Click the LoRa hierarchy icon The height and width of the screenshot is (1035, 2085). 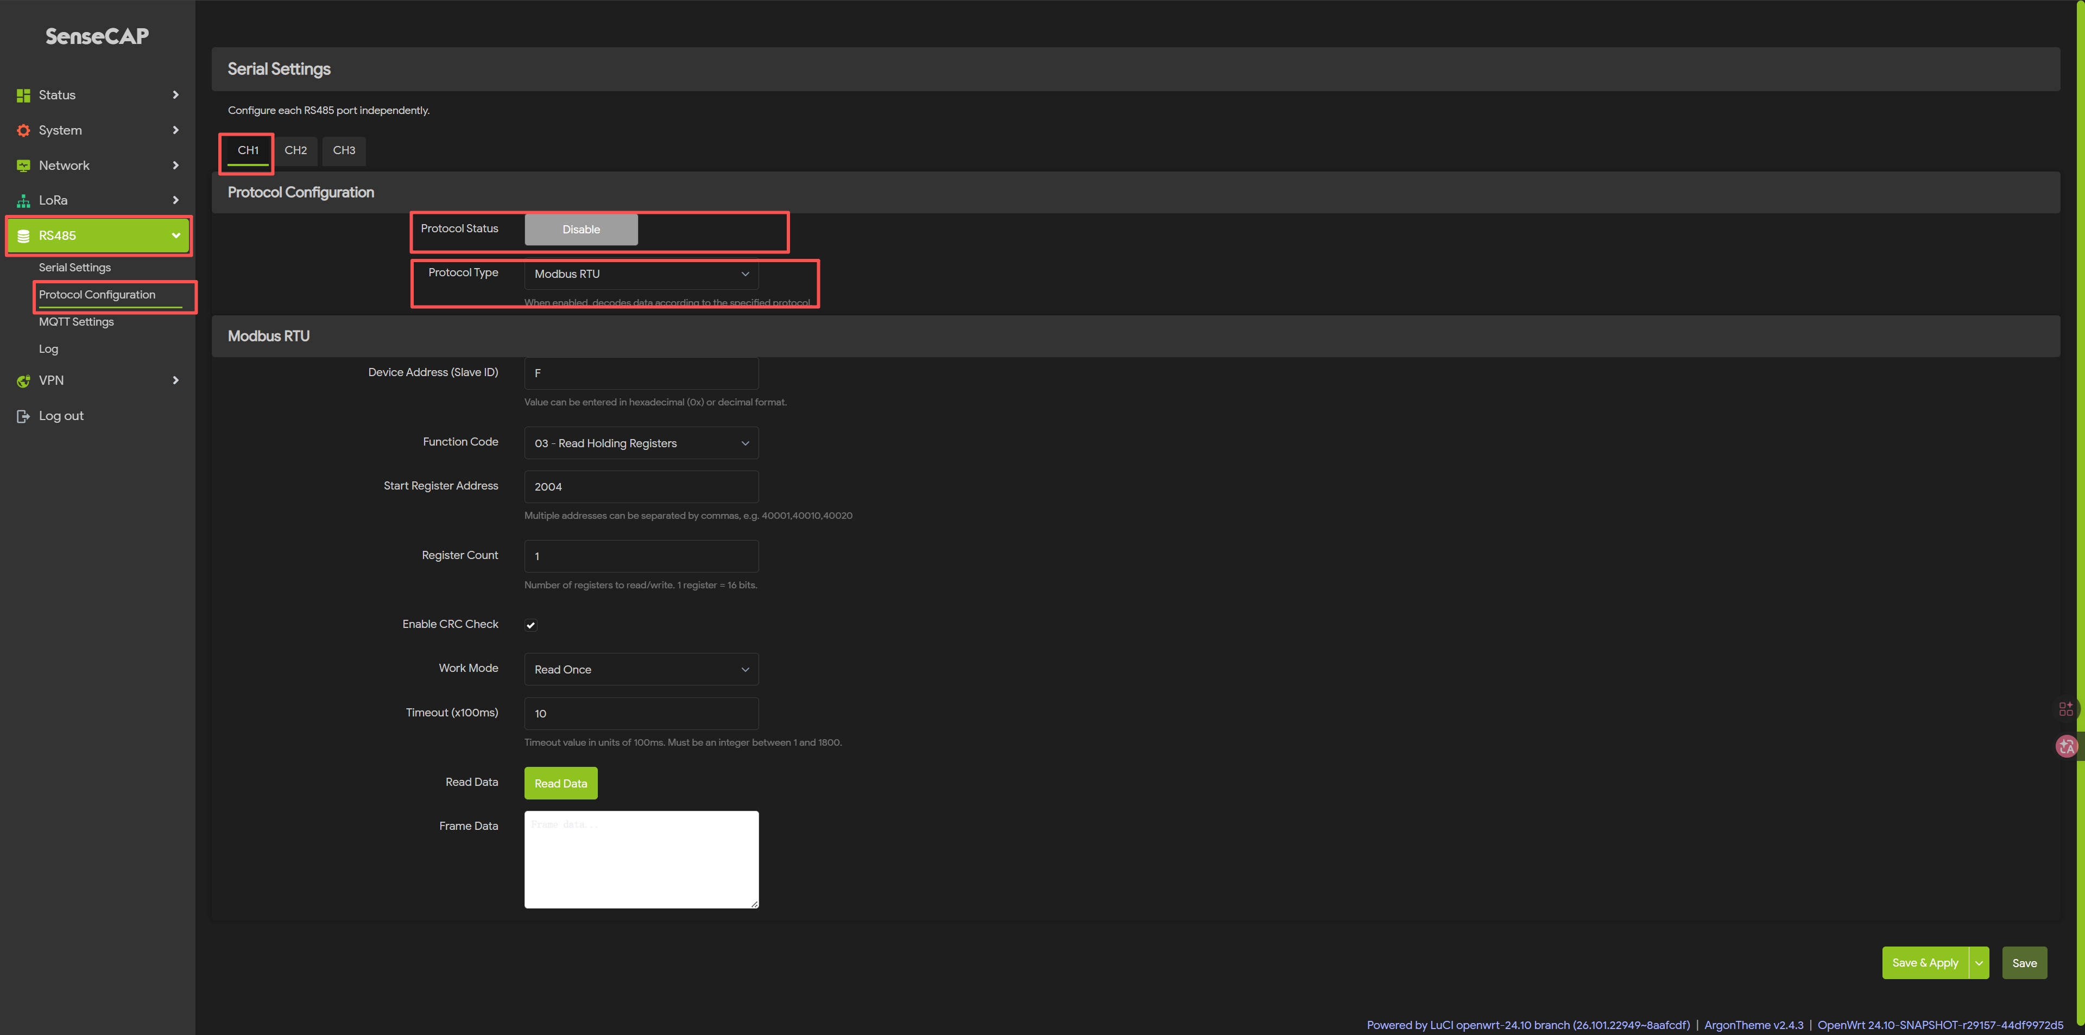[x=23, y=201]
